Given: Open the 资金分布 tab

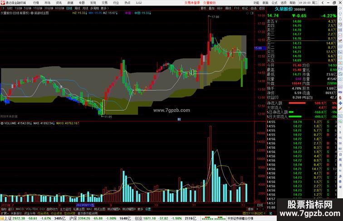Looking at the screenshot, I should click(x=30, y=213).
